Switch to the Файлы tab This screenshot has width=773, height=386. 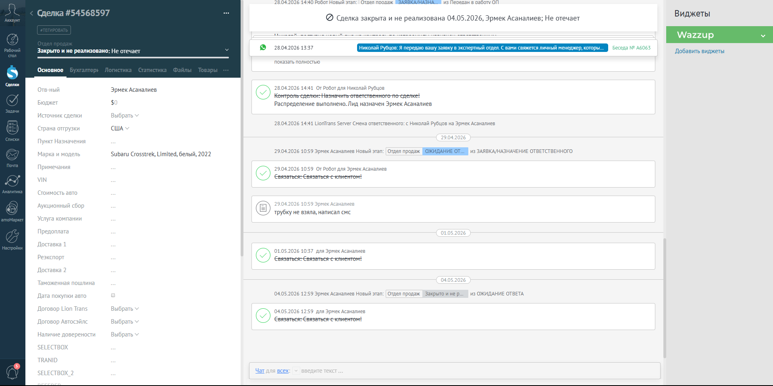tap(182, 70)
